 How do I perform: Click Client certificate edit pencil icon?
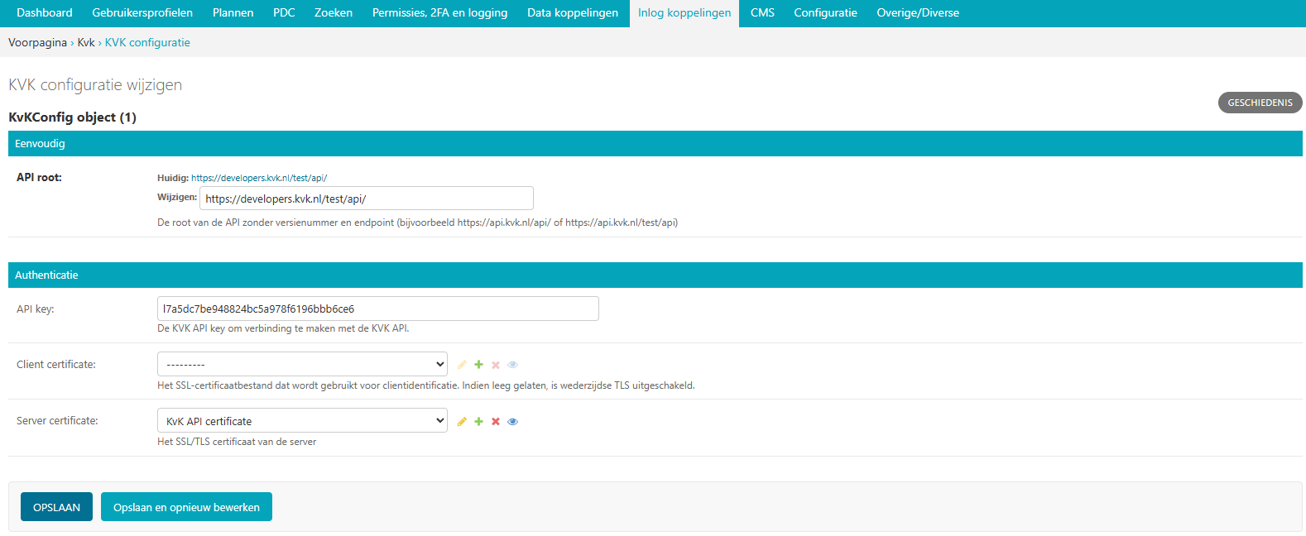(x=462, y=365)
